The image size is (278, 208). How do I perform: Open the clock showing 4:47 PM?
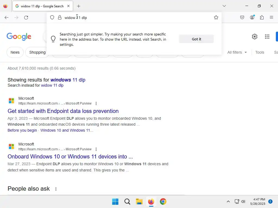click(258, 201)
